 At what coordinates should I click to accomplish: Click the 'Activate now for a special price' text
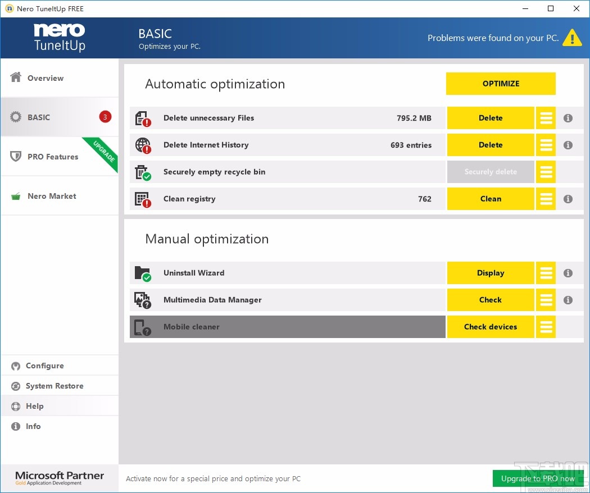pyautogui.click(x=214, y=479)
